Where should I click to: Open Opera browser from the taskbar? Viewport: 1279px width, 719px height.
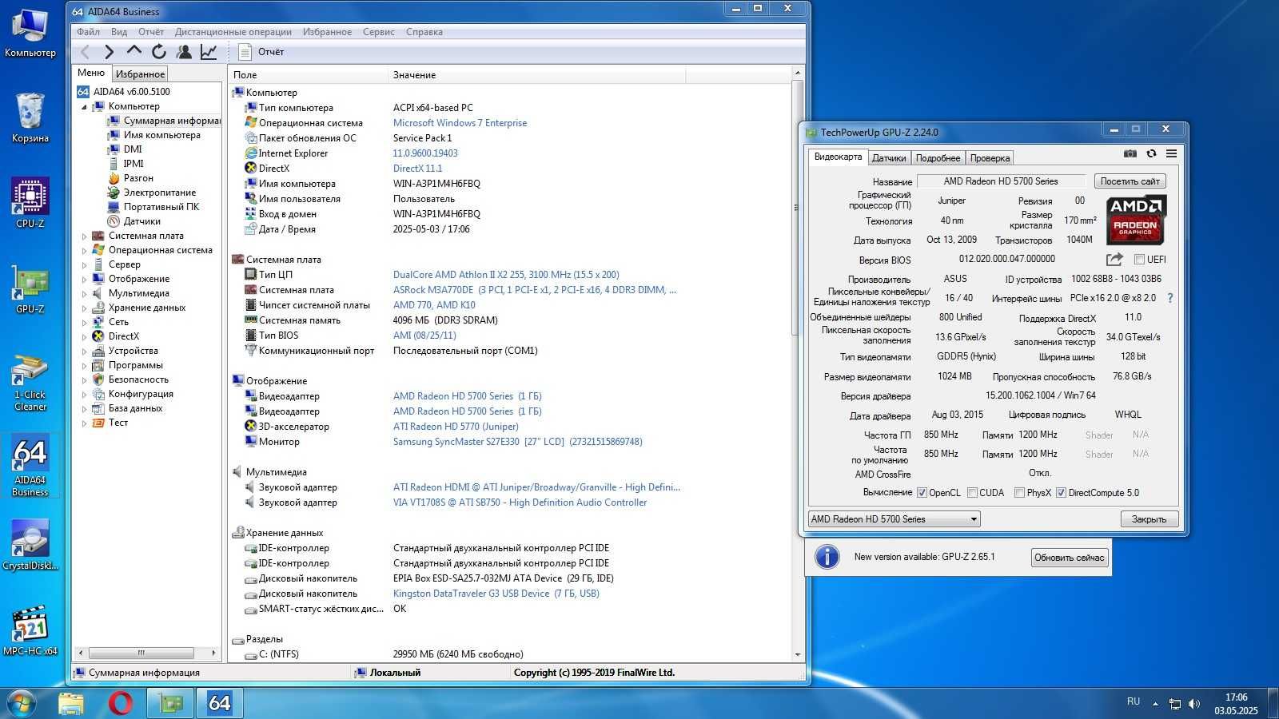click(x=120, y=703)
